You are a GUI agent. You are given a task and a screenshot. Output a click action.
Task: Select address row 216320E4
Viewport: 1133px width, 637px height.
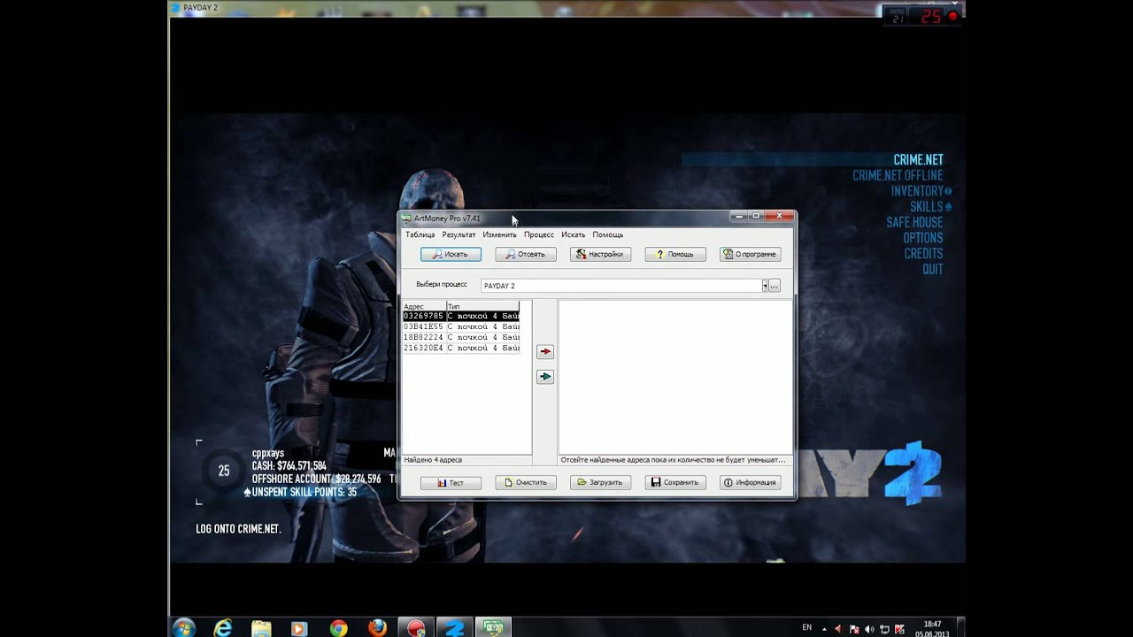(461, 348)
